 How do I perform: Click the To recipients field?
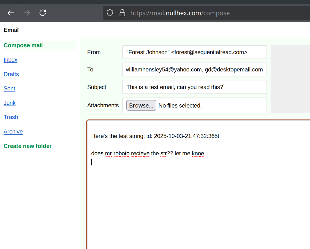[x=194, y=70]
